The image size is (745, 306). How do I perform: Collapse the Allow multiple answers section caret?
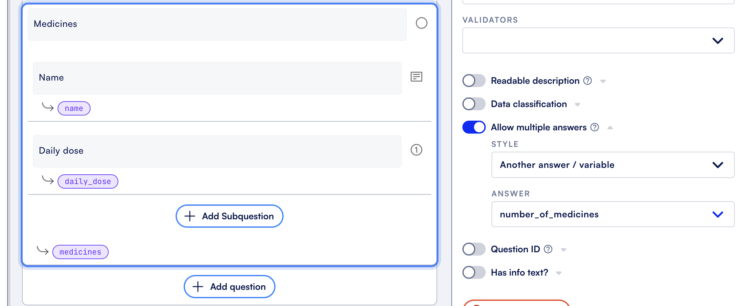pyautogui.click(x=610, y=128)
